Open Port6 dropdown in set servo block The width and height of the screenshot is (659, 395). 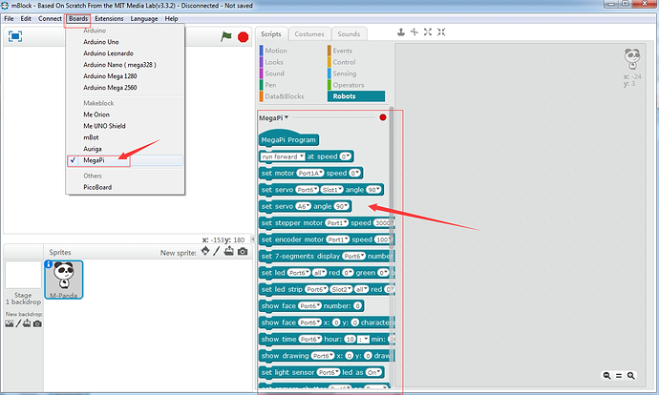[x=308, y=190]
